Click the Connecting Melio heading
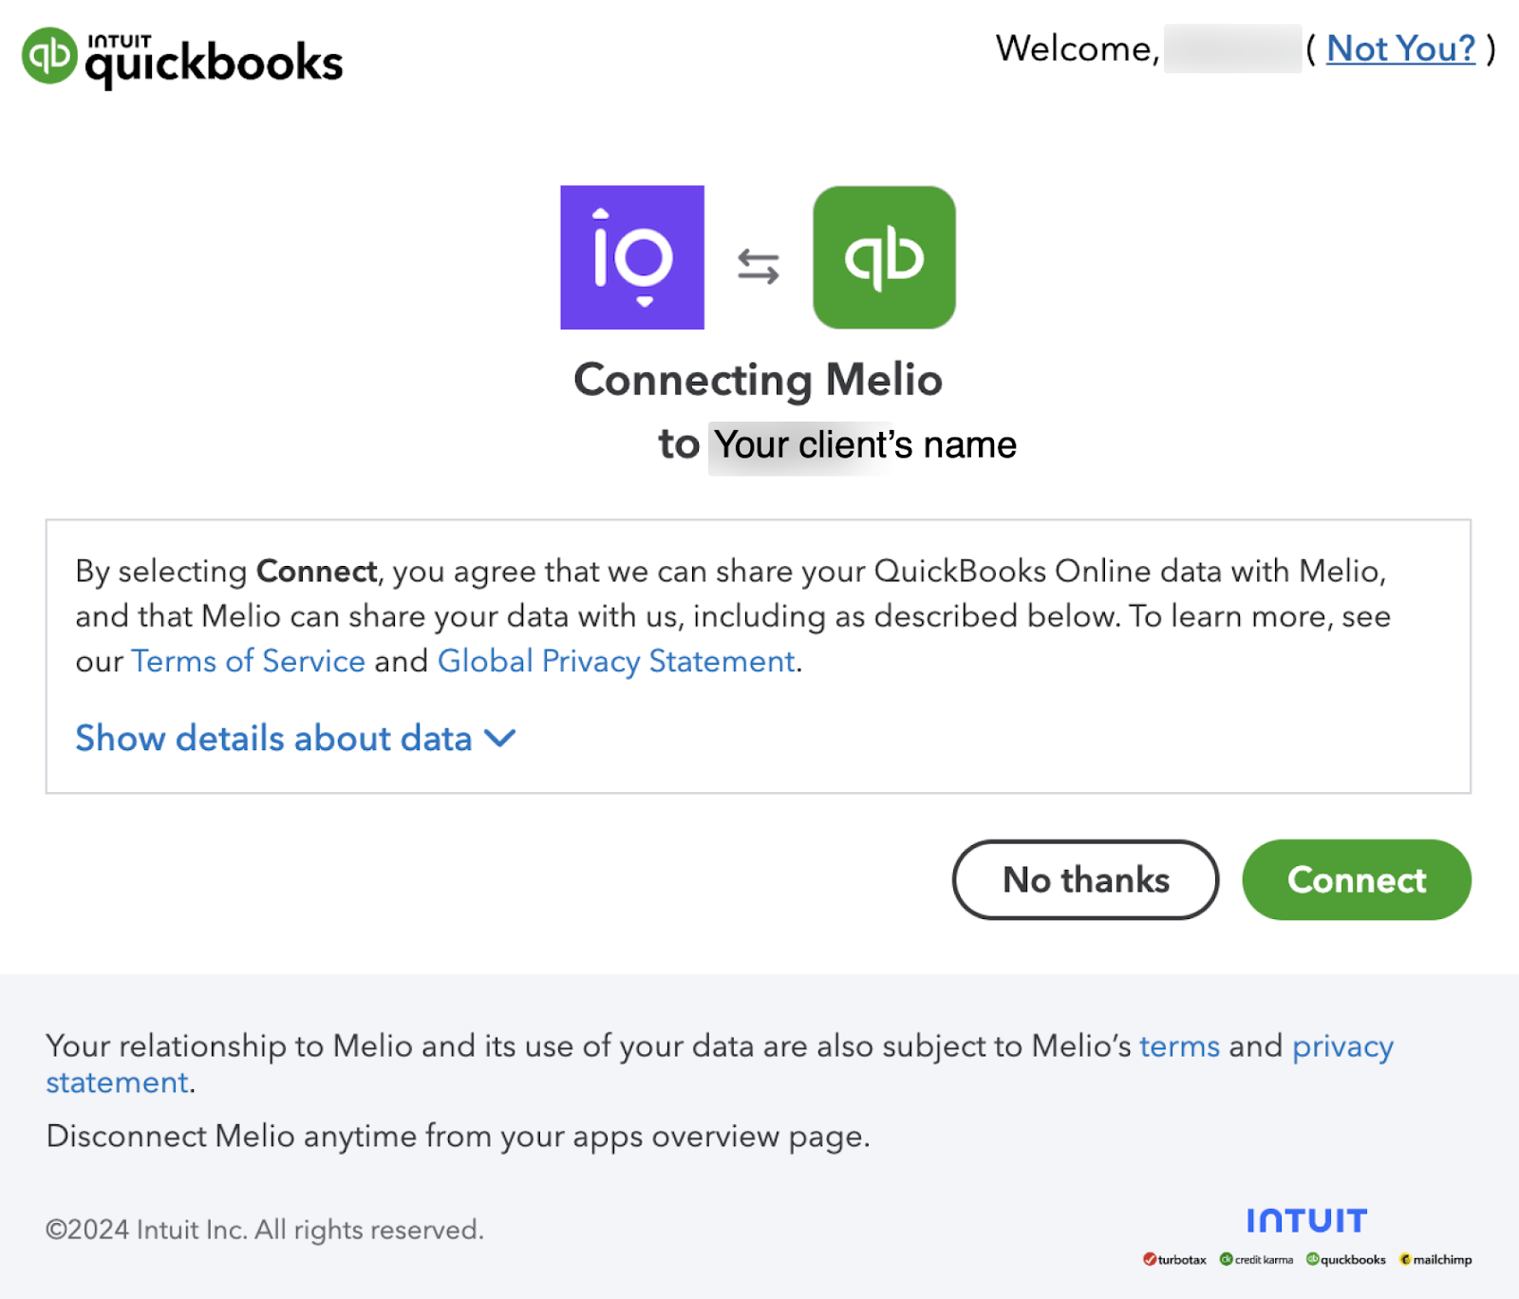 click(758, 380)
